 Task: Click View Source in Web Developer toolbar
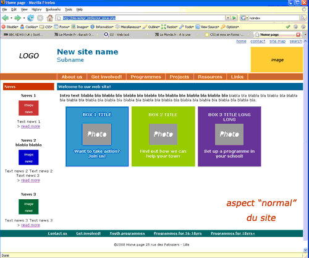(208, 27)
